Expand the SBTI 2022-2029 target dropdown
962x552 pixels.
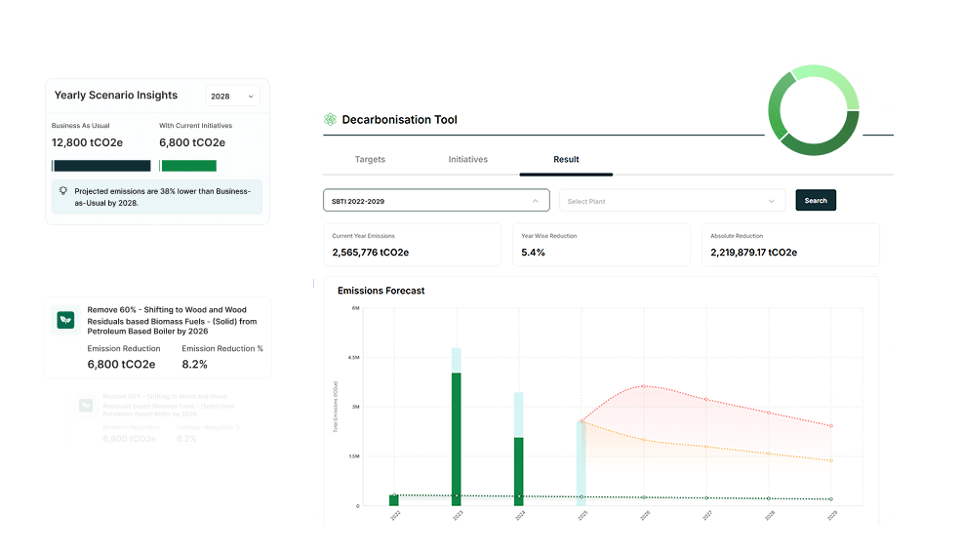pyautogui.click(x=436, y=201)
